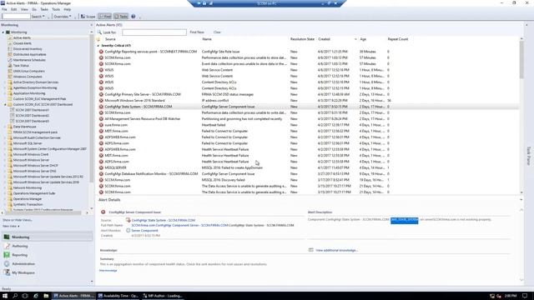Open the Help question mark icon in toolbar

(133, 17)
